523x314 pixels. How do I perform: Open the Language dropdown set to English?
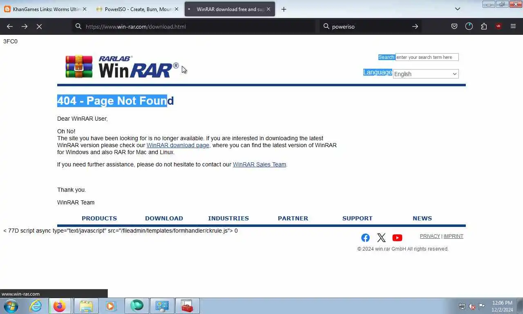coord(426,74)
